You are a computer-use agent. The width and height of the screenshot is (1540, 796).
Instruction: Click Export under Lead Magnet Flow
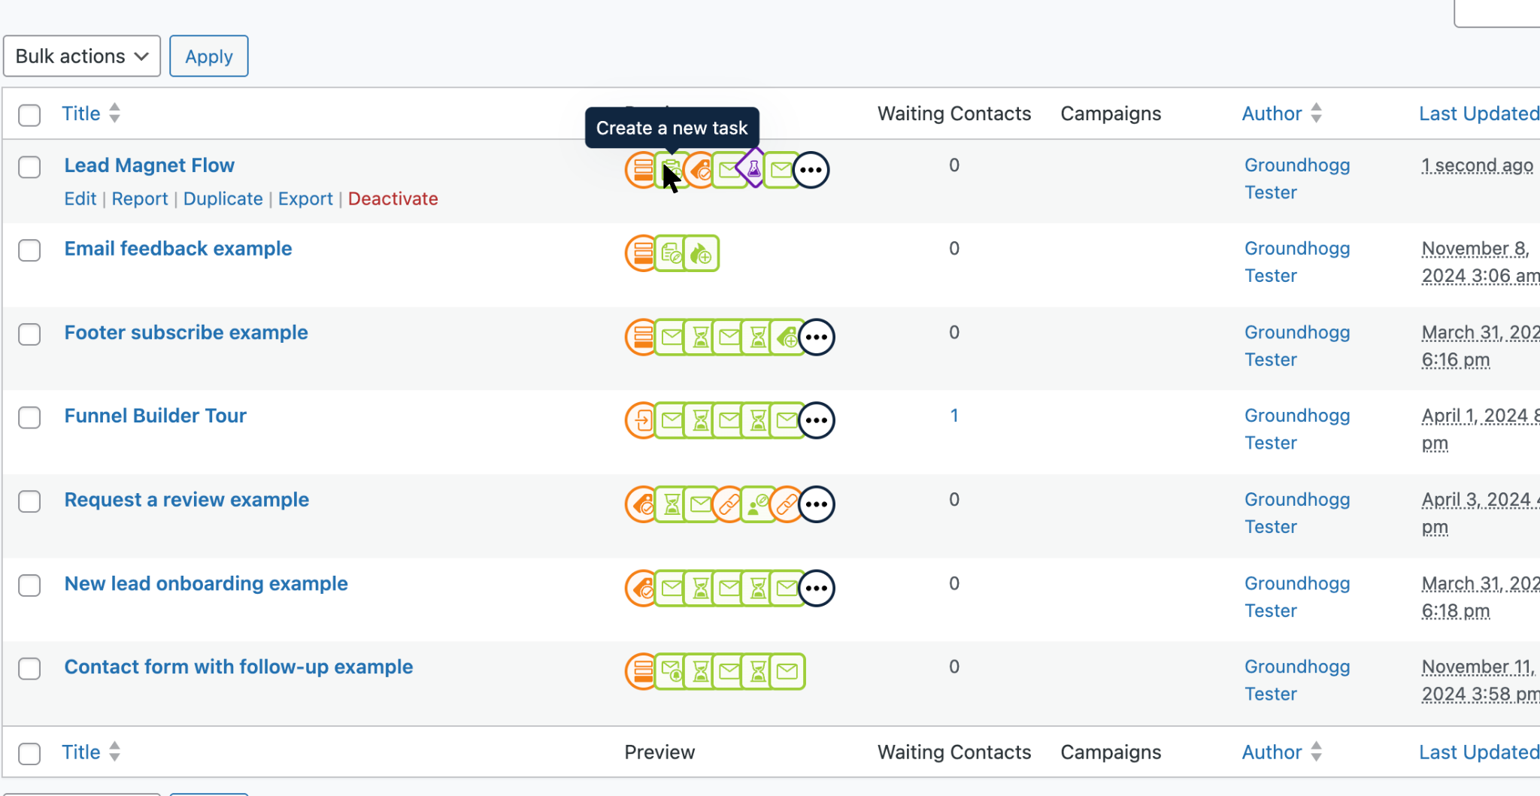(305, 198)
